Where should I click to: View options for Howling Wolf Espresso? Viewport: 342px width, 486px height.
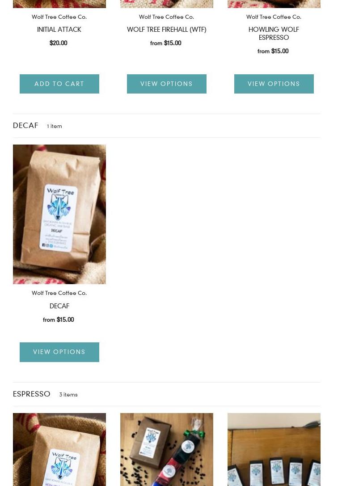pyautogui.click(x=274, y=84)
